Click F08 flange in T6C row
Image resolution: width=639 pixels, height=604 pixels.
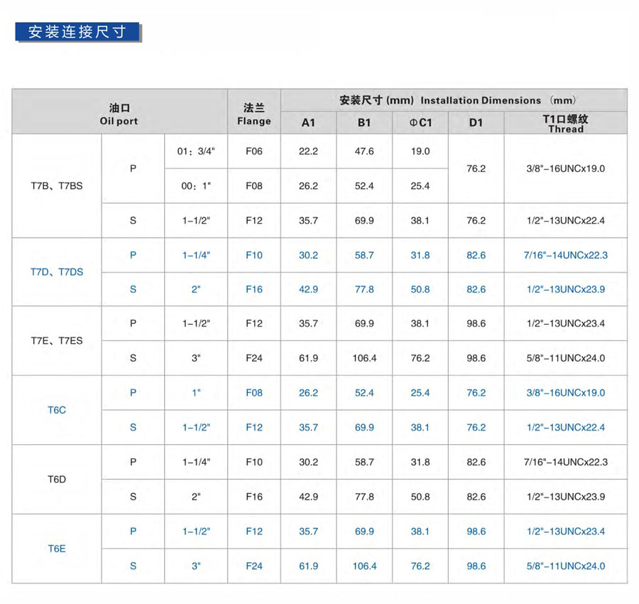(x=254, y=393)
